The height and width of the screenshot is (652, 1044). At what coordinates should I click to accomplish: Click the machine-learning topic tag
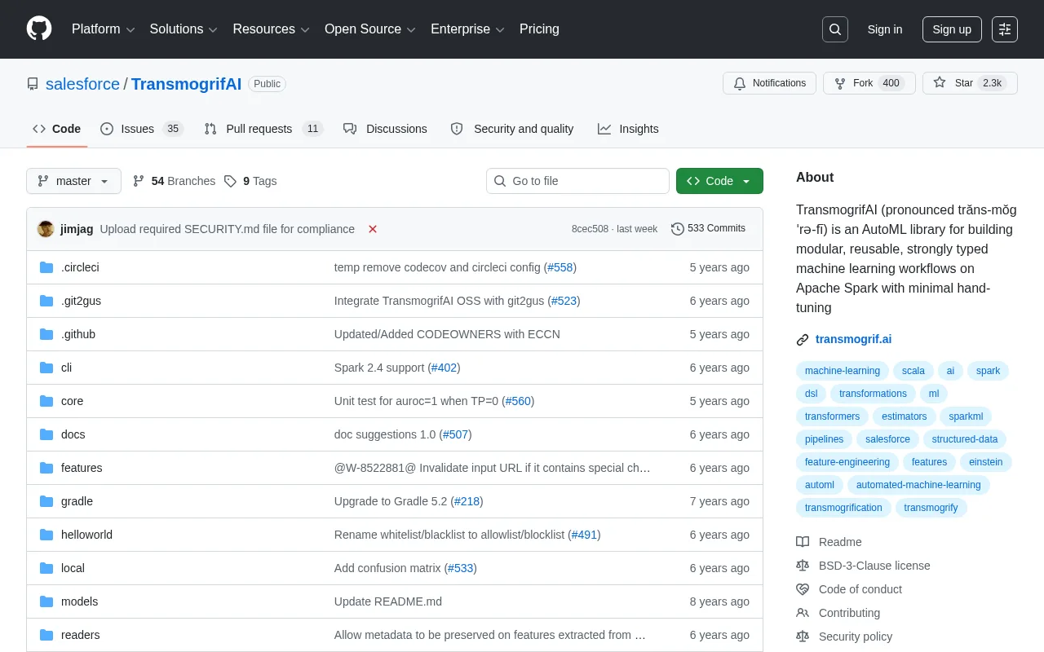coord(843,371)
